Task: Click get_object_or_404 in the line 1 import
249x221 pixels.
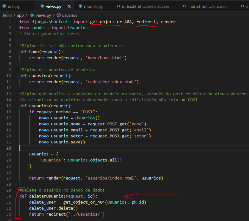Action: (x=111, y=22)
